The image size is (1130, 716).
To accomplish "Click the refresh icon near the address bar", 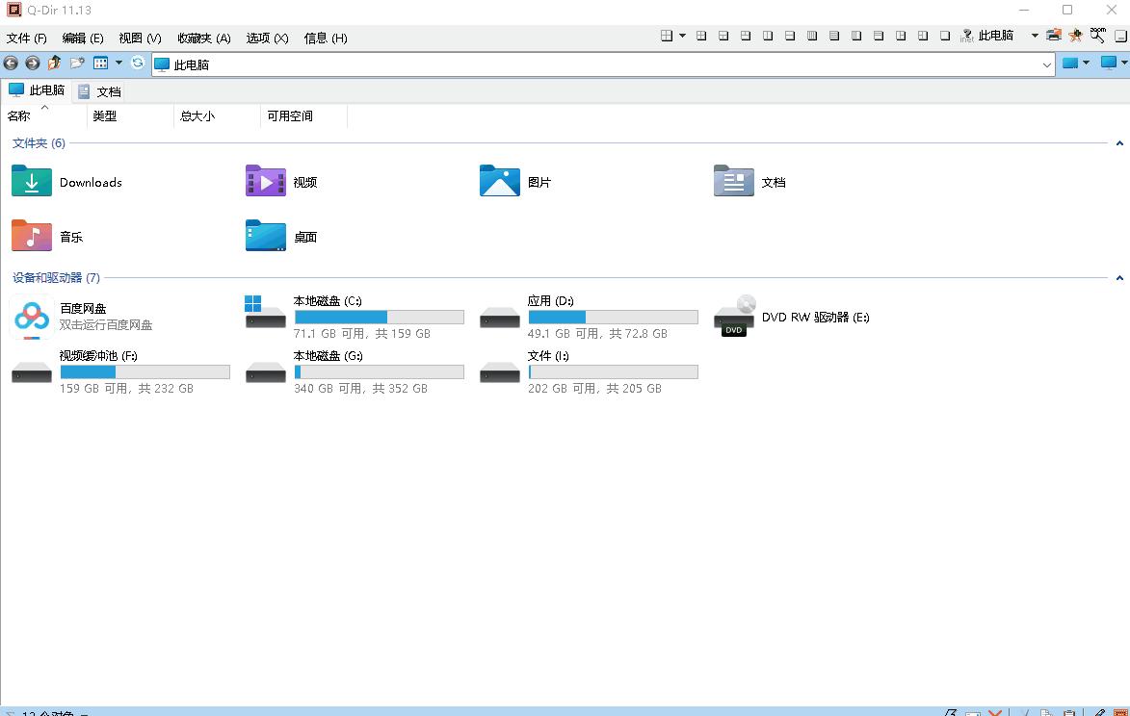I will pos(138,64).
